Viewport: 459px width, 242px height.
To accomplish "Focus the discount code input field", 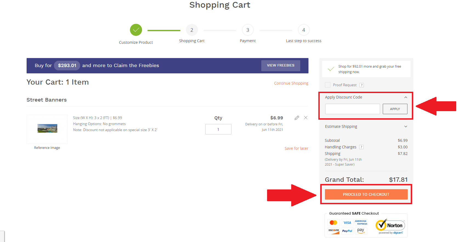I will point(352,109).
